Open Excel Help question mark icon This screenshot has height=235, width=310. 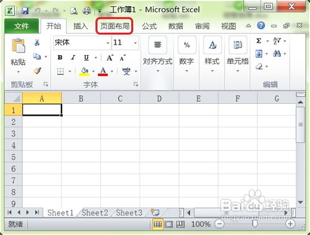click(261, 25)
